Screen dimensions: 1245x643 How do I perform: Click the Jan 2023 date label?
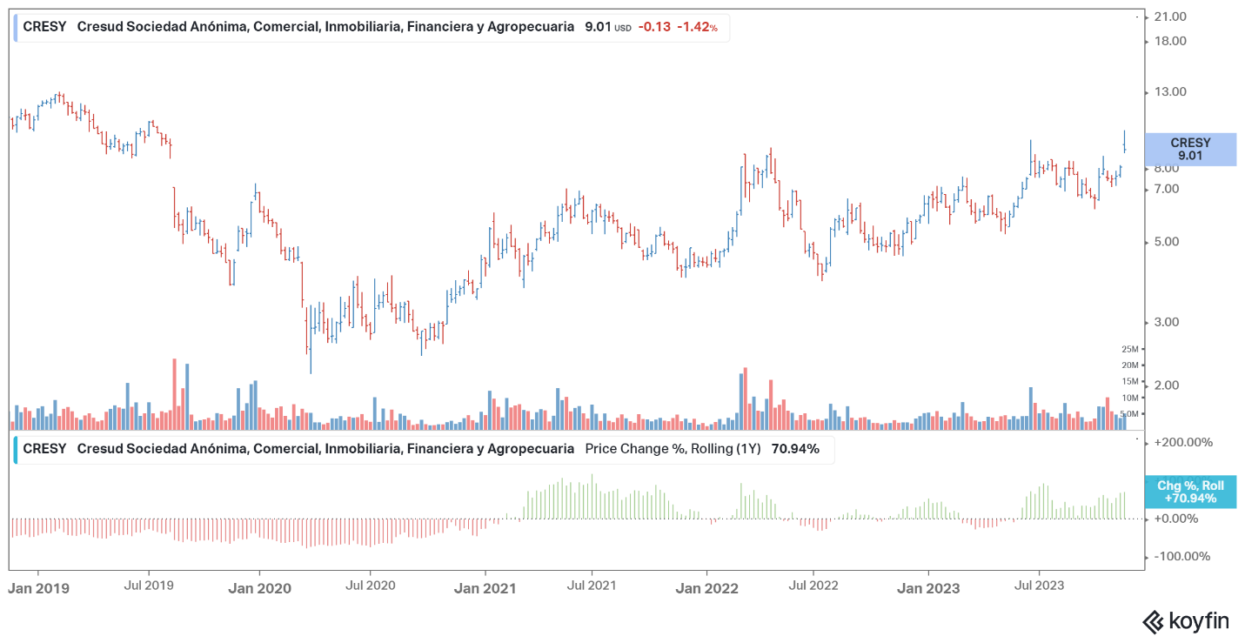928,588
